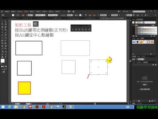The image size is (158, 119).
Task: Select the Gradient tool
Action: pos(6,46)
